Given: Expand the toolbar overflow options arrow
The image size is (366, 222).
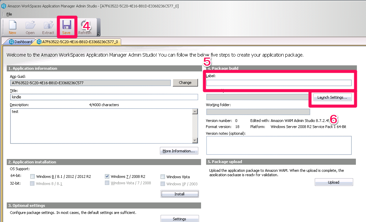Looking at the screenshot, I should tap(98, 34).
